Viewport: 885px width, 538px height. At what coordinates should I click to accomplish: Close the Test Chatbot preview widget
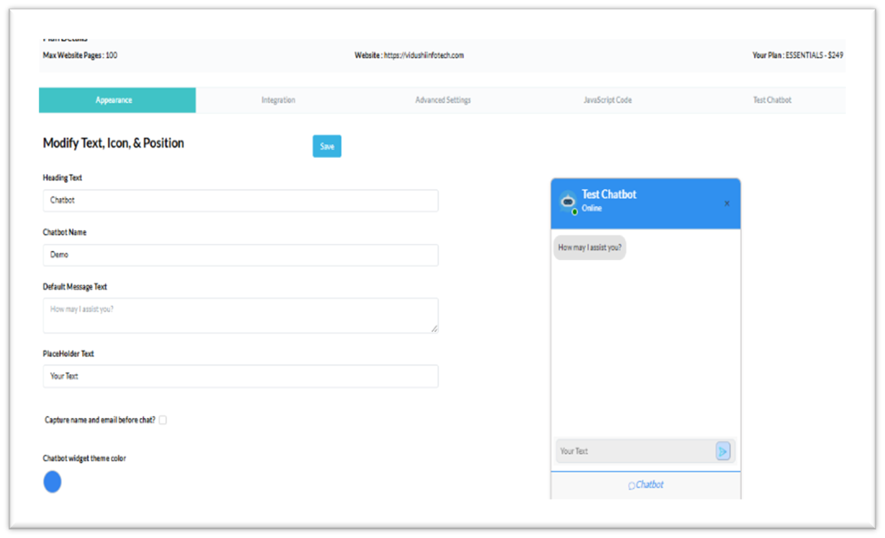click(x=727, y=203)
